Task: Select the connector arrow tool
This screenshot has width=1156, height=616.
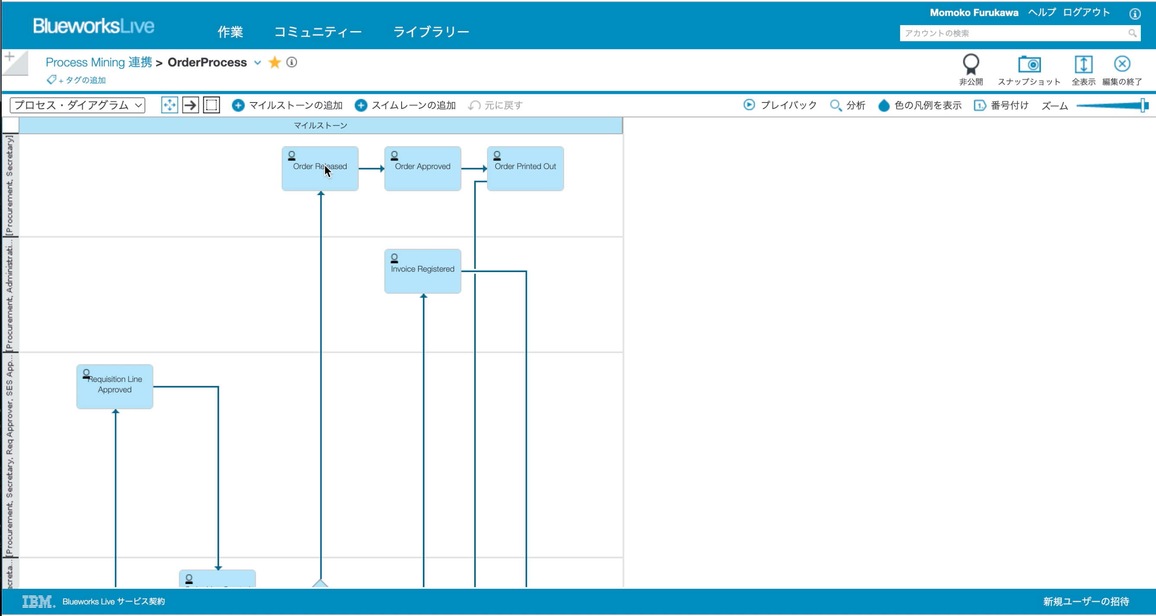Action: tap(190, 105)
